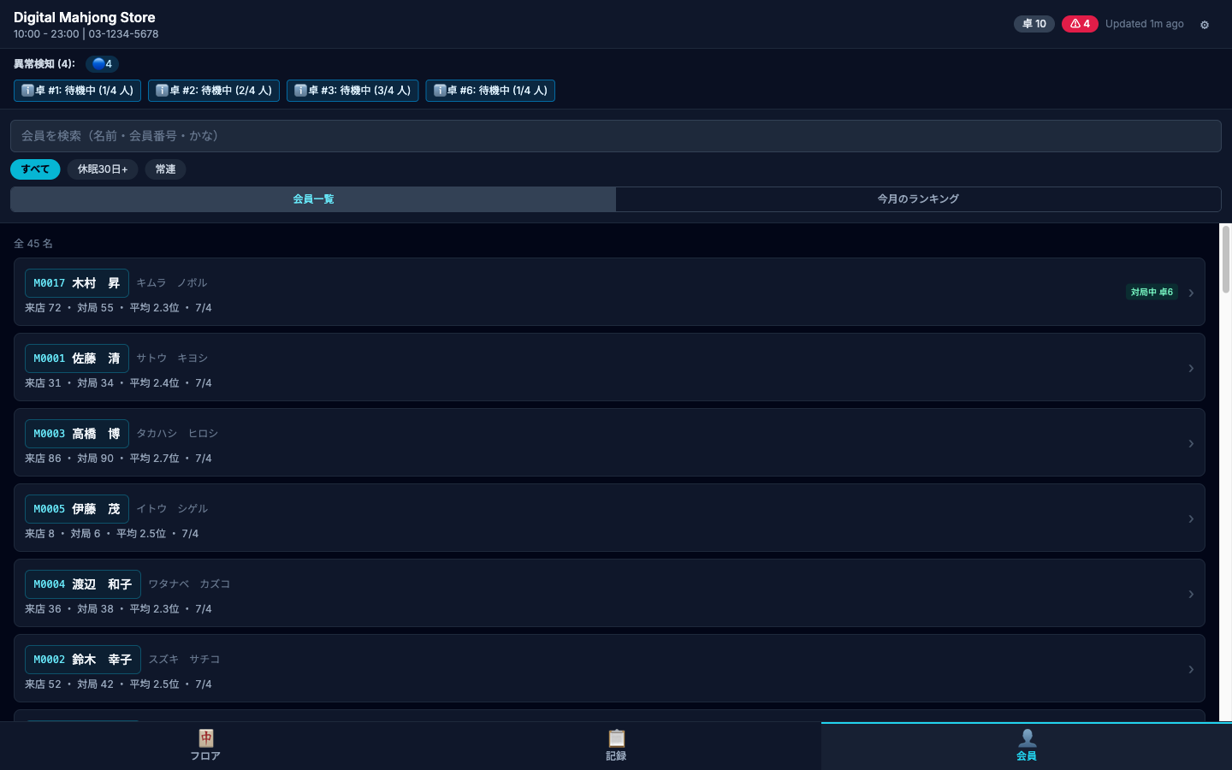Open alert 卓 #2: 待機中 (2/4 人)
Image resolution: width=1232 pixels, height=770 pixels.
[x=214, y=91]
